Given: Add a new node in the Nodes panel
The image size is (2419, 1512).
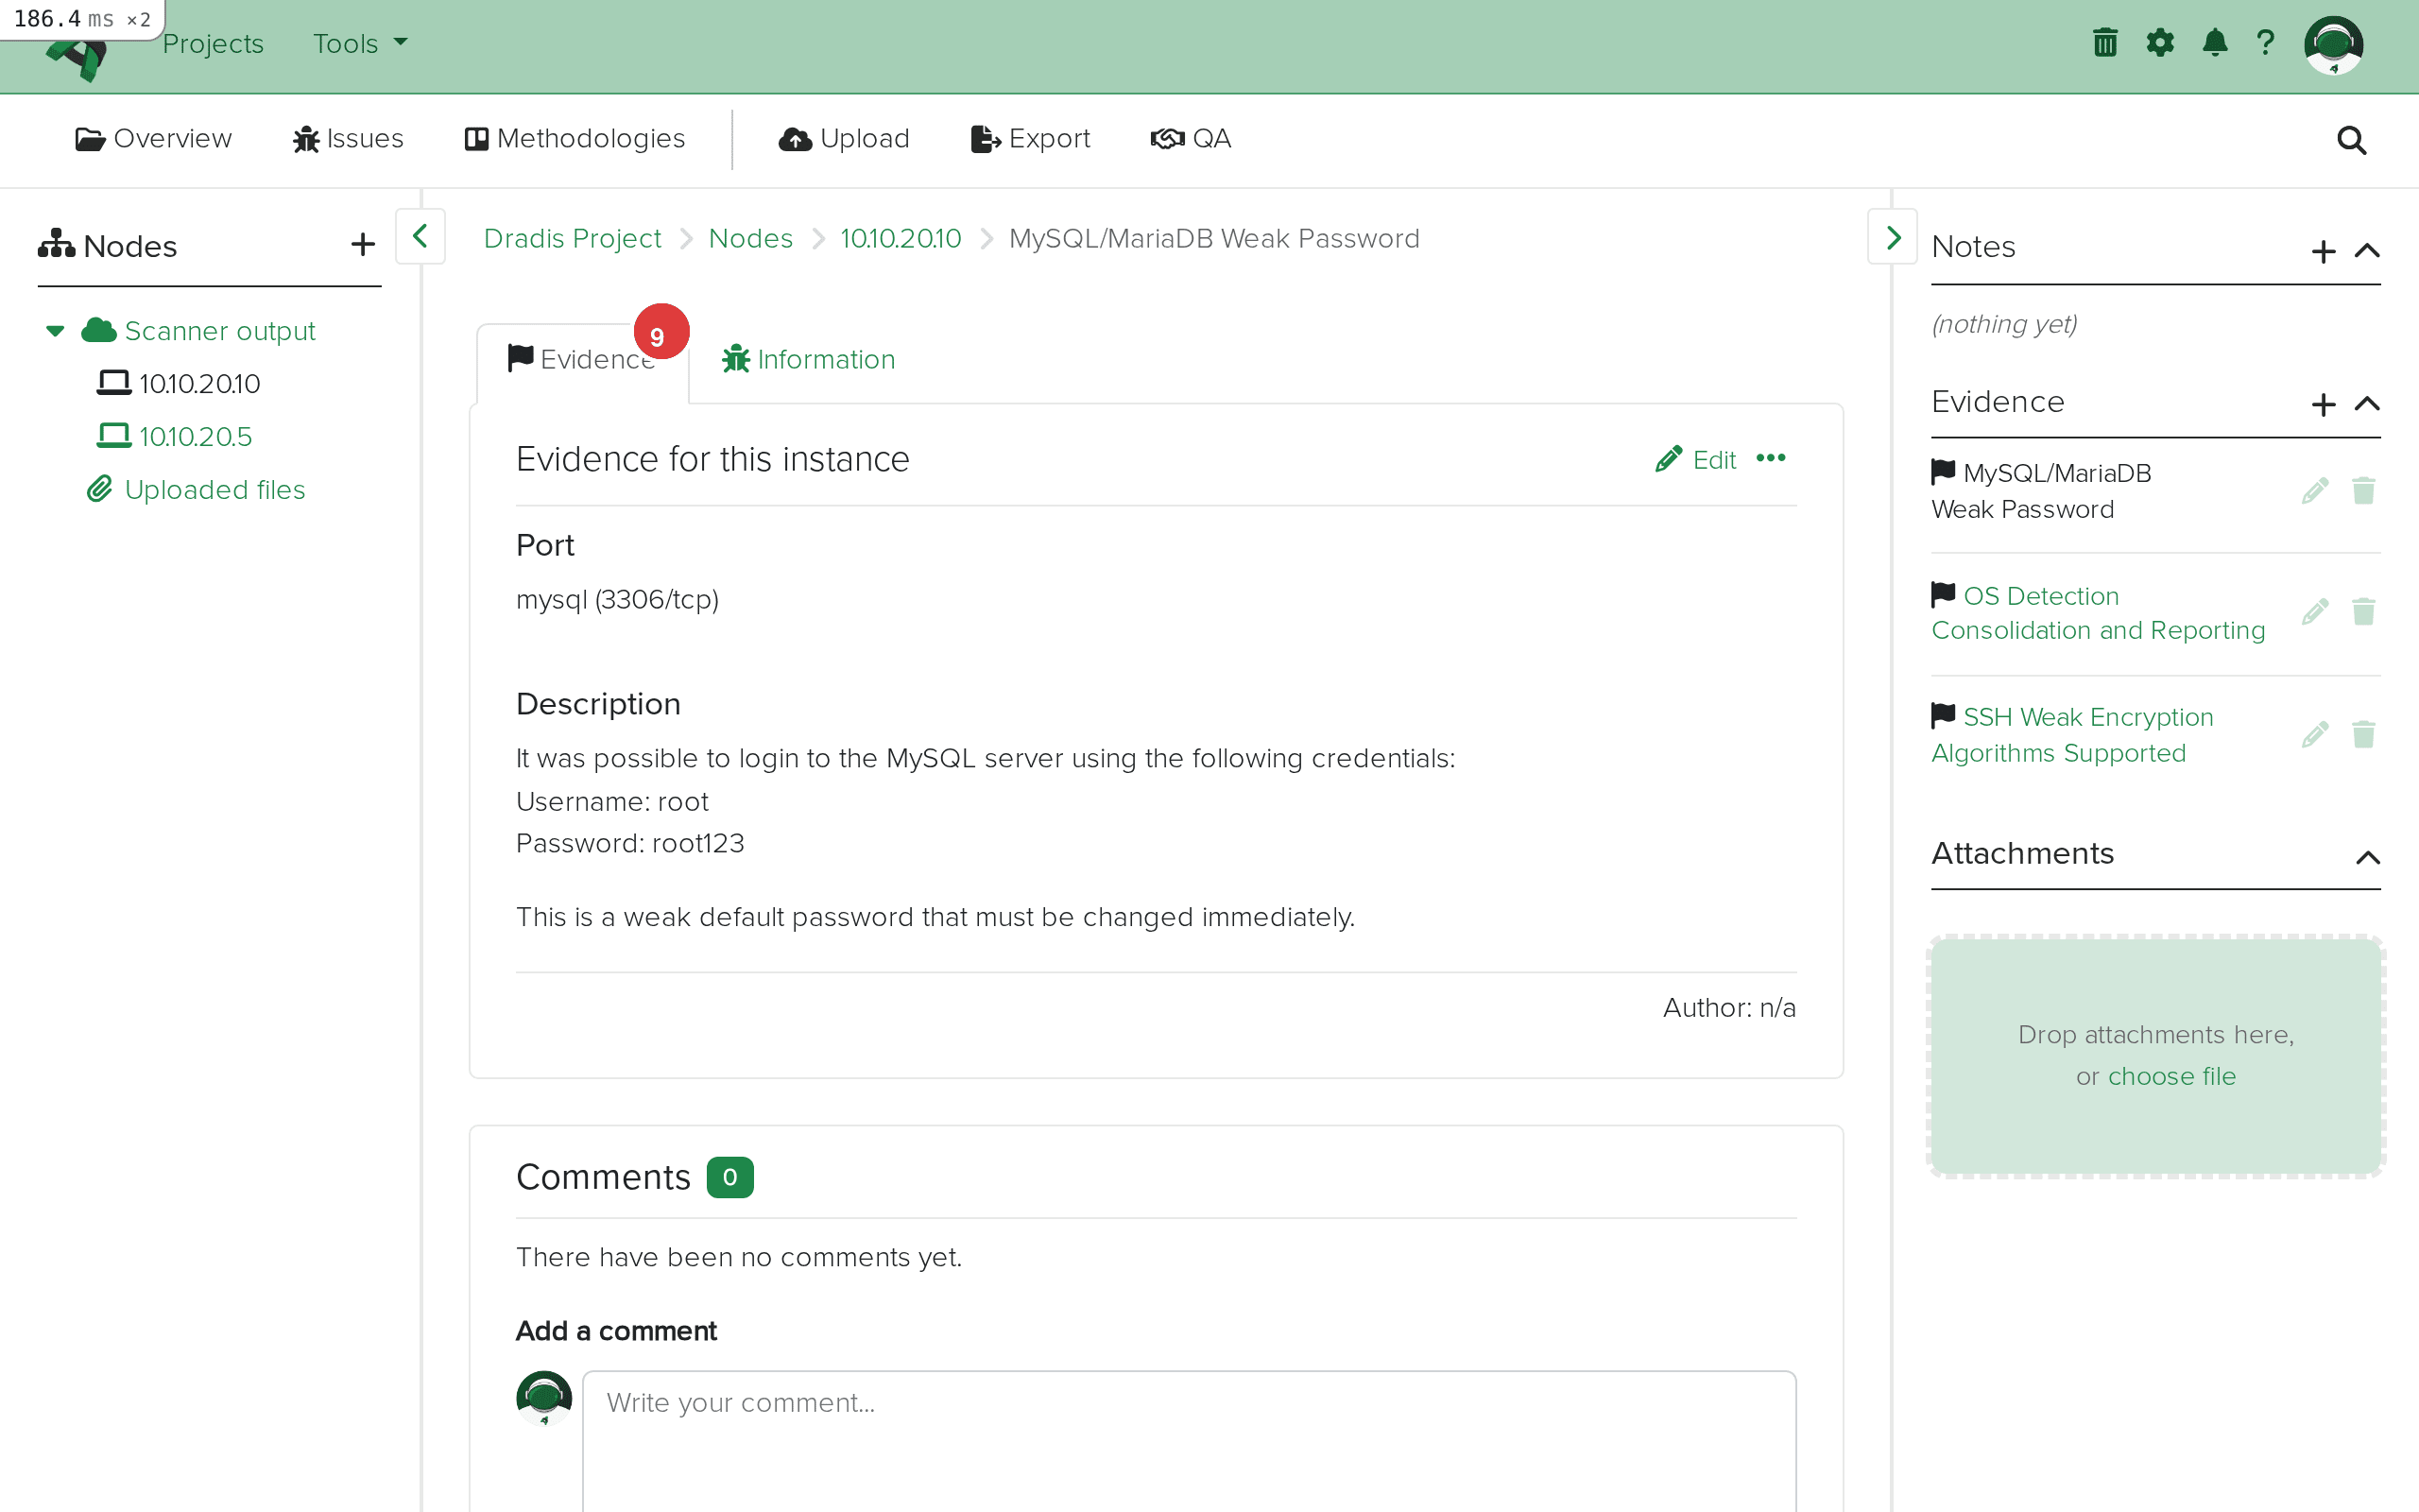Looking at the screenshot, I should pos(362,243).
